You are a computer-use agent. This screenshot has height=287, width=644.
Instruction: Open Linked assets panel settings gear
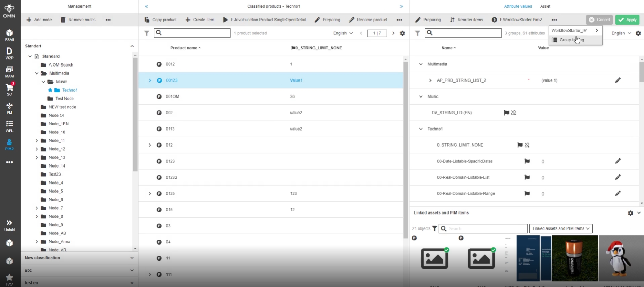pyautogui.click(x=630, y=213)
